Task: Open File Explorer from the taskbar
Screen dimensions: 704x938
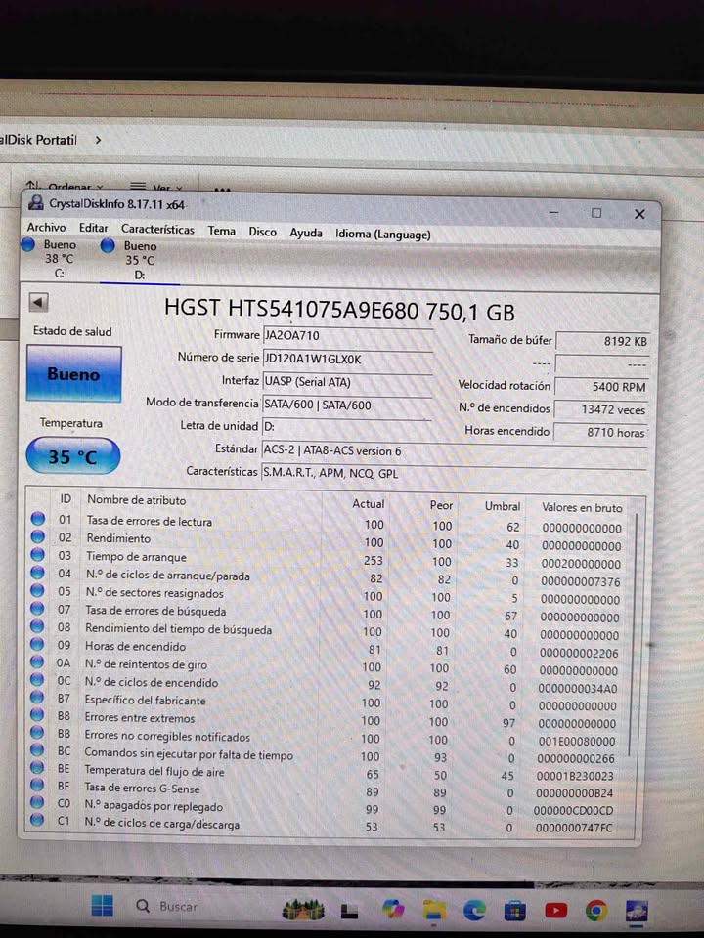Action: (x=434, y=910)
